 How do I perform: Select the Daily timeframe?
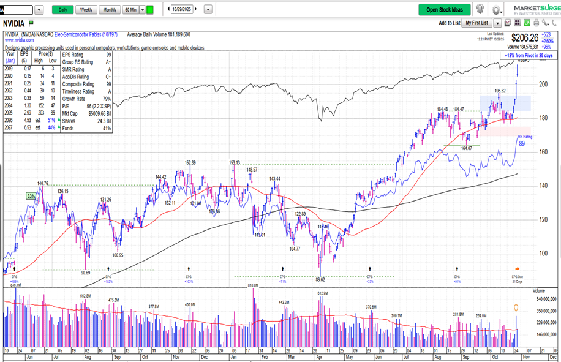(x=62, y=9)
